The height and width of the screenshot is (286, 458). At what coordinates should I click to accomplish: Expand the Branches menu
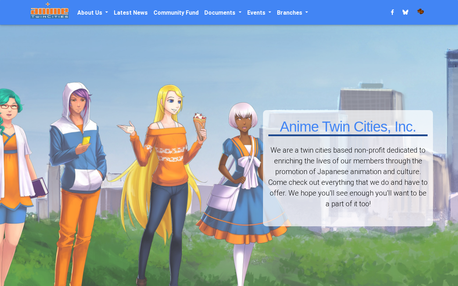[x=292, y=13]
